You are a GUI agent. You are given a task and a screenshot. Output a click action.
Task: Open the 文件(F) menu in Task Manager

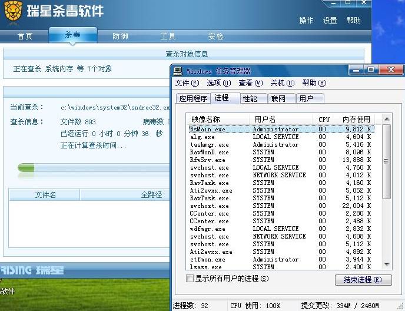[x=187, y=83]
